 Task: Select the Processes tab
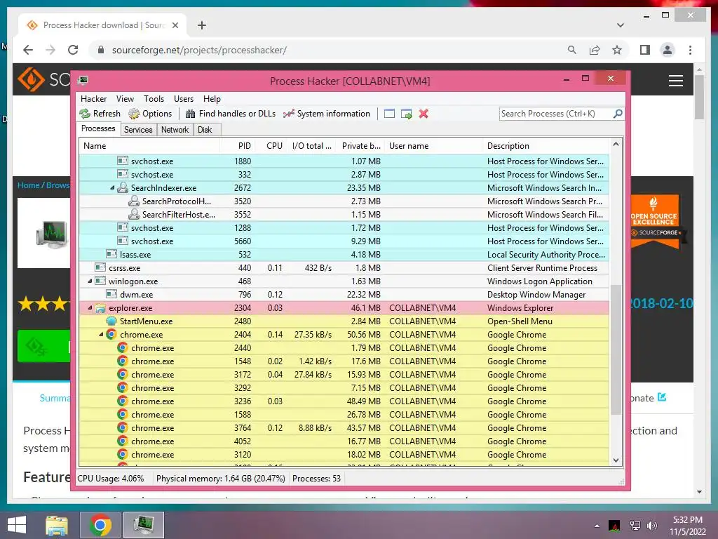point(98,129)
